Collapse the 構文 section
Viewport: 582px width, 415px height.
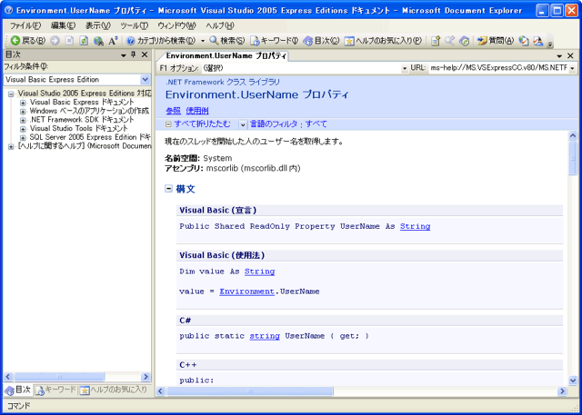[x=168, y=189]
